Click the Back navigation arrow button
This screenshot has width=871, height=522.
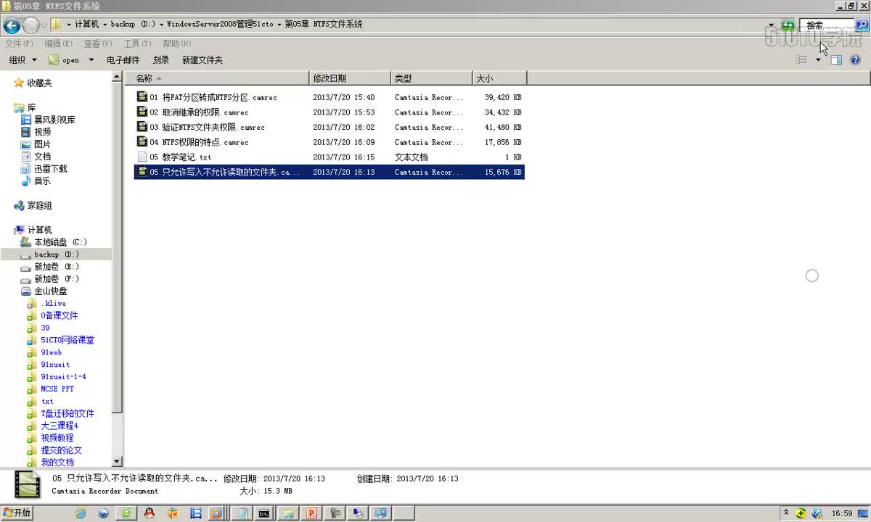pos(12,26)
